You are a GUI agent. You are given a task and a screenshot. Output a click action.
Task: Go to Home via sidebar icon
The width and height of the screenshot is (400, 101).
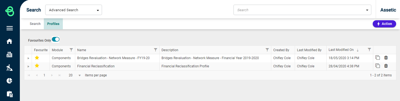point(10,41)
